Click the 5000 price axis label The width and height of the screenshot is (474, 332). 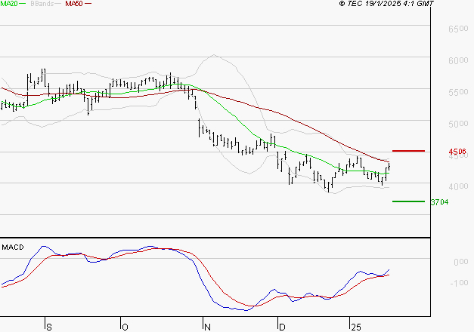click(458, 124)
